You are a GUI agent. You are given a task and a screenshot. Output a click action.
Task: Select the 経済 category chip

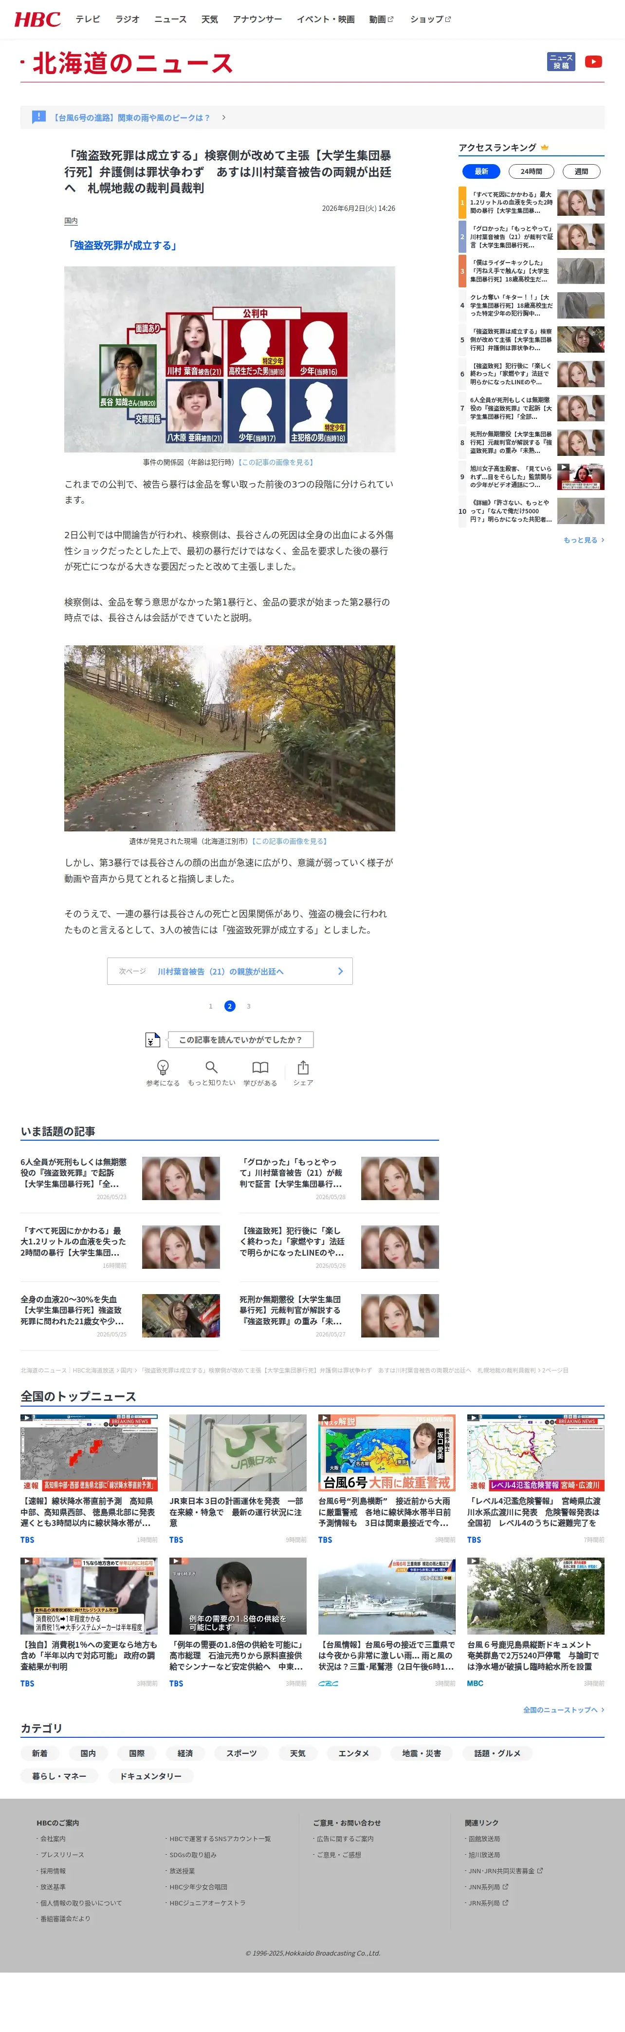185,1753
